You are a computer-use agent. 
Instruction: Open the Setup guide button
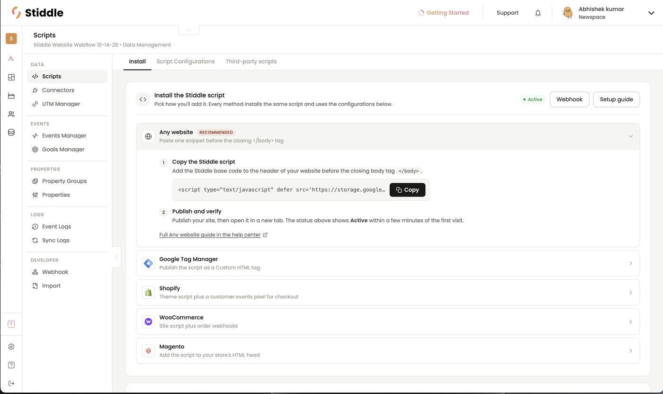(616, 99)
